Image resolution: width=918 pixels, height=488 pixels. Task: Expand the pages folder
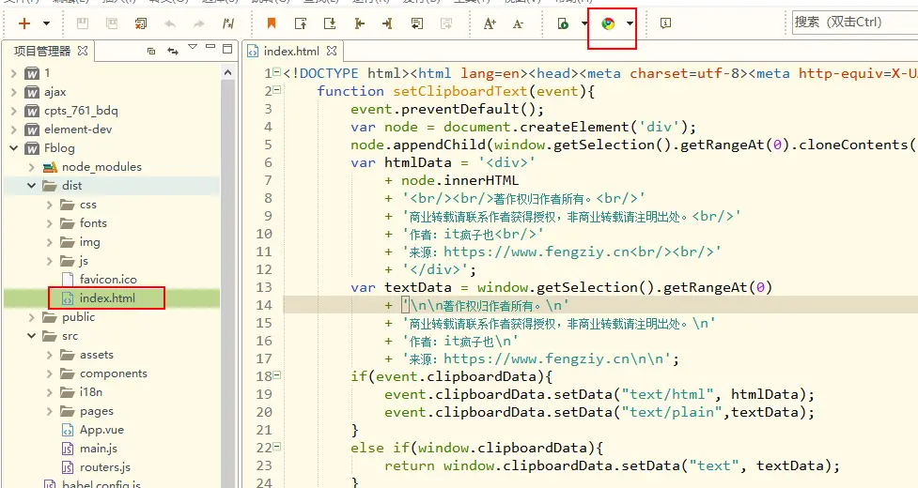pos(50,411)
